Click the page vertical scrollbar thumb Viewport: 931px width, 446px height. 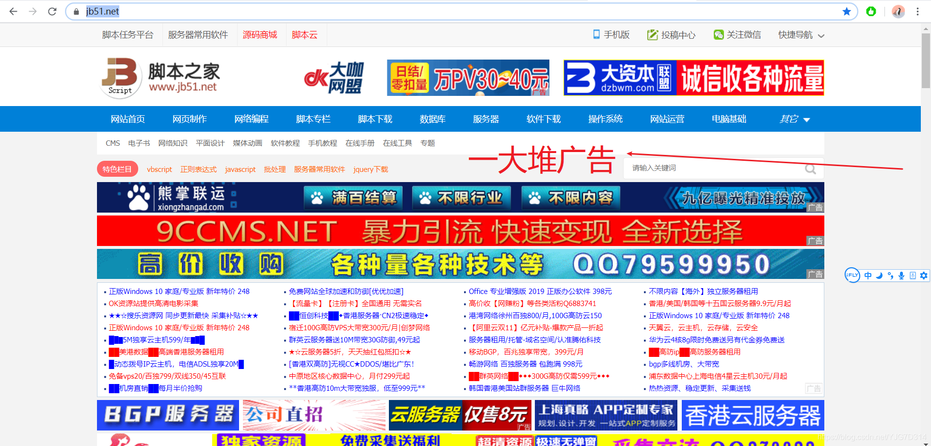(x=926, y=61)
